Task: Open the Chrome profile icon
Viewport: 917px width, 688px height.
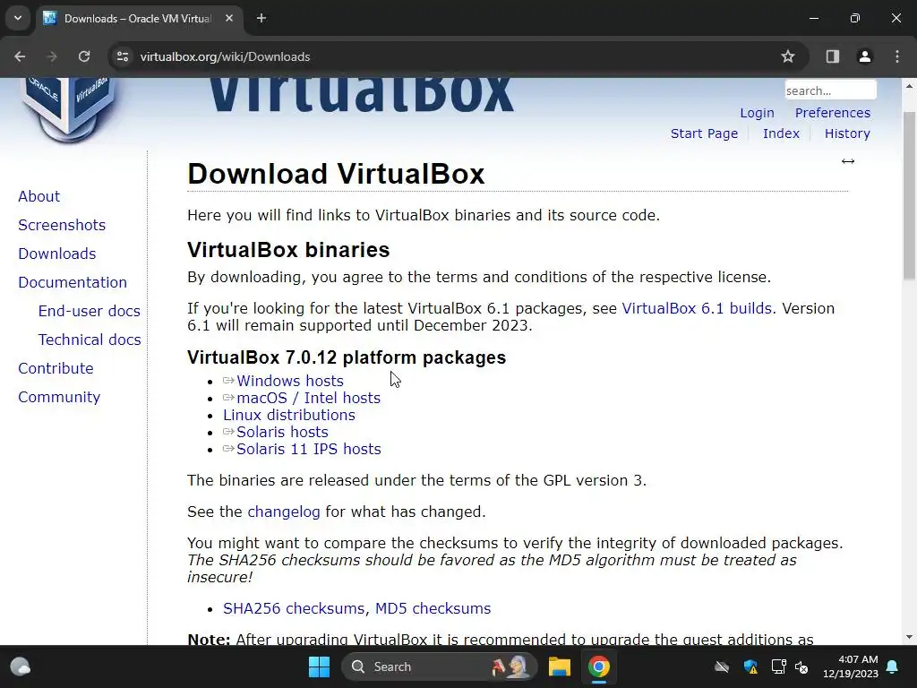Action: click(864, 56)
